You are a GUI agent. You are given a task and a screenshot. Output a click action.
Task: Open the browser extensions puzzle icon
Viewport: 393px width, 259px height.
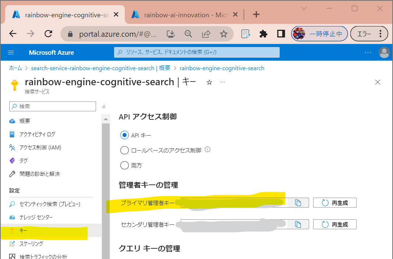263,34
